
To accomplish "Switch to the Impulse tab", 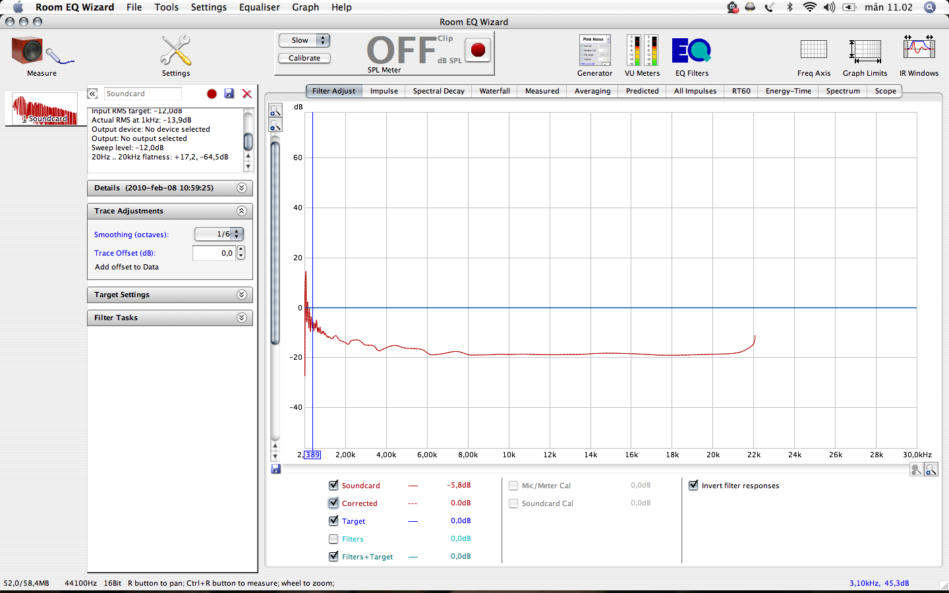I will point(384,91).
